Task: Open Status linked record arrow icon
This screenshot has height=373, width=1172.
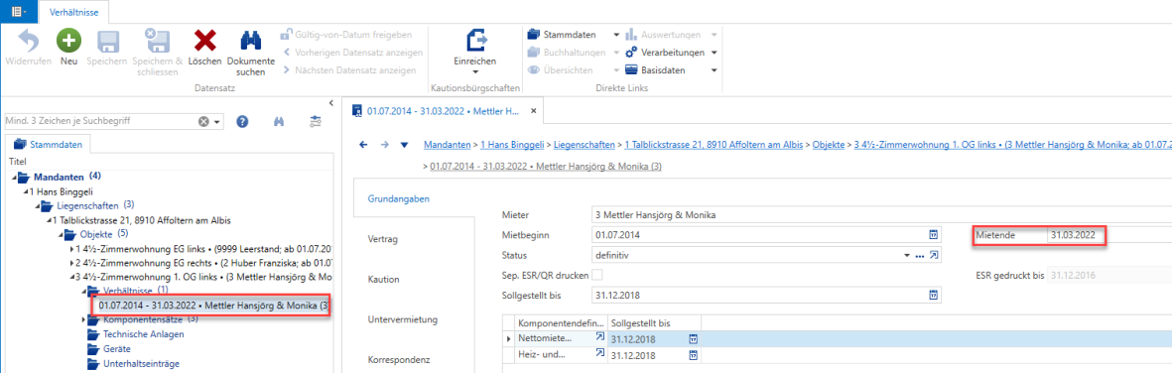Action: 933,256
